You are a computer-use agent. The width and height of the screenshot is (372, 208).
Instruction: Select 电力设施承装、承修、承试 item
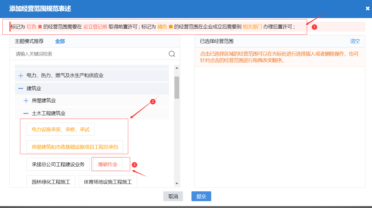point(60,129)
